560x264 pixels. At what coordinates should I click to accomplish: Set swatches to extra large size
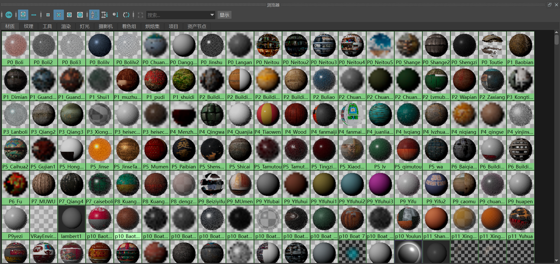pyautogui.click(x=80, y=15)
